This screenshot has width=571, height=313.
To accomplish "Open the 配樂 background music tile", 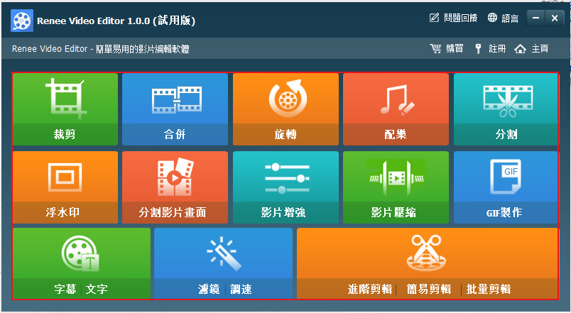I will pos(396,109).
